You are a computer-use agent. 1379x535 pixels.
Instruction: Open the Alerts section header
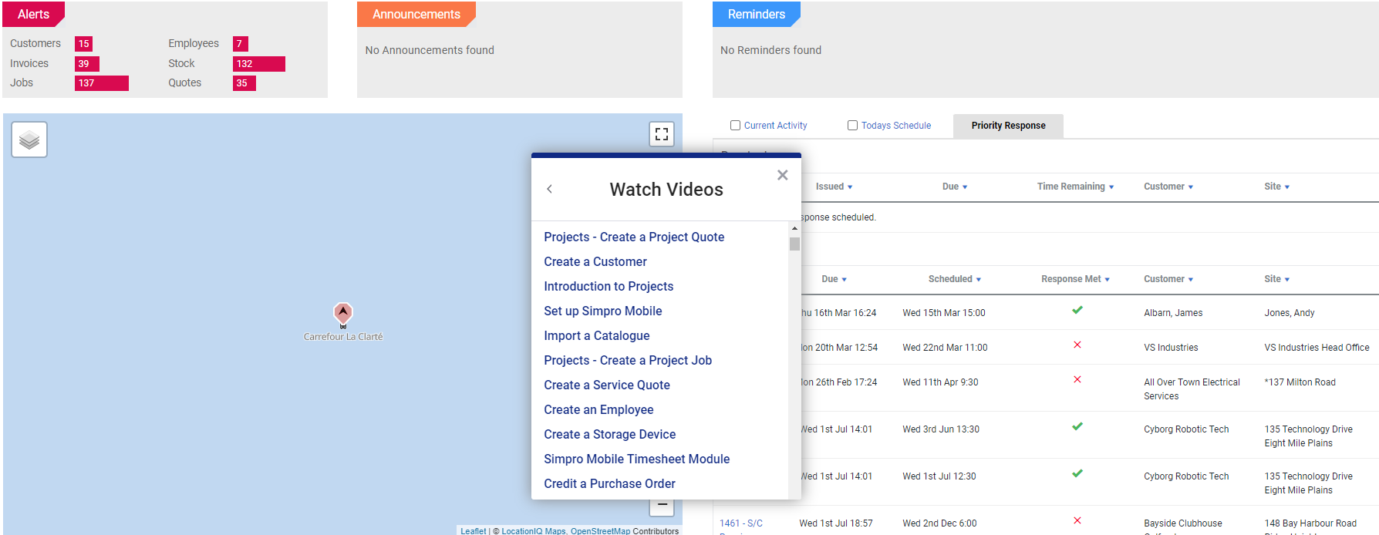(33, 14)
